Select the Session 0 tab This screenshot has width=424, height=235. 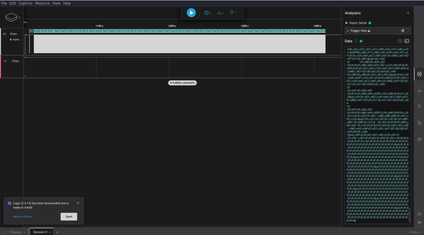coord(40,232)
